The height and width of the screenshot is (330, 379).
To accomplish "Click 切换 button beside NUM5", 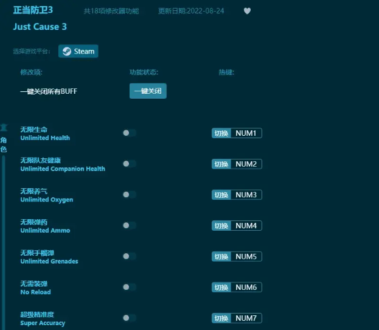I will pyautogui.click(x=221, y=256).
